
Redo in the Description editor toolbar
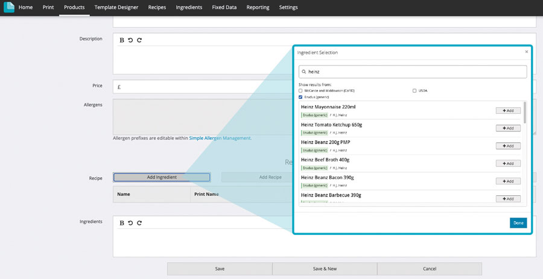click(139, 40)
